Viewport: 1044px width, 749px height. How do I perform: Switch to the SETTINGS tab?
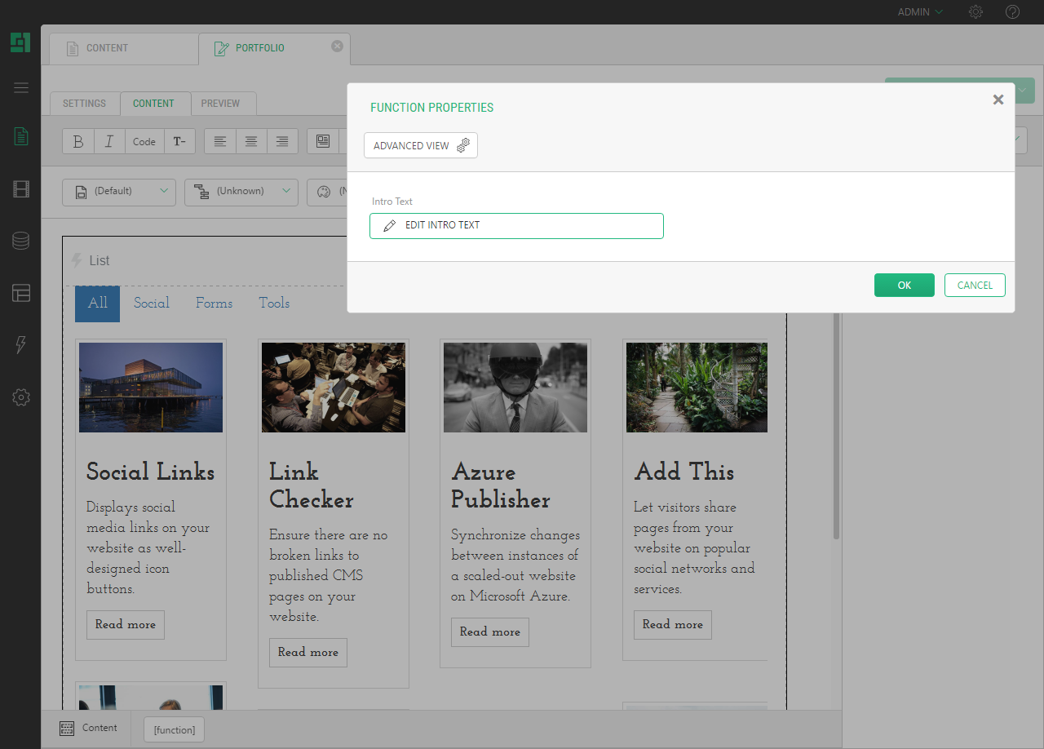[x=85, y=104]
